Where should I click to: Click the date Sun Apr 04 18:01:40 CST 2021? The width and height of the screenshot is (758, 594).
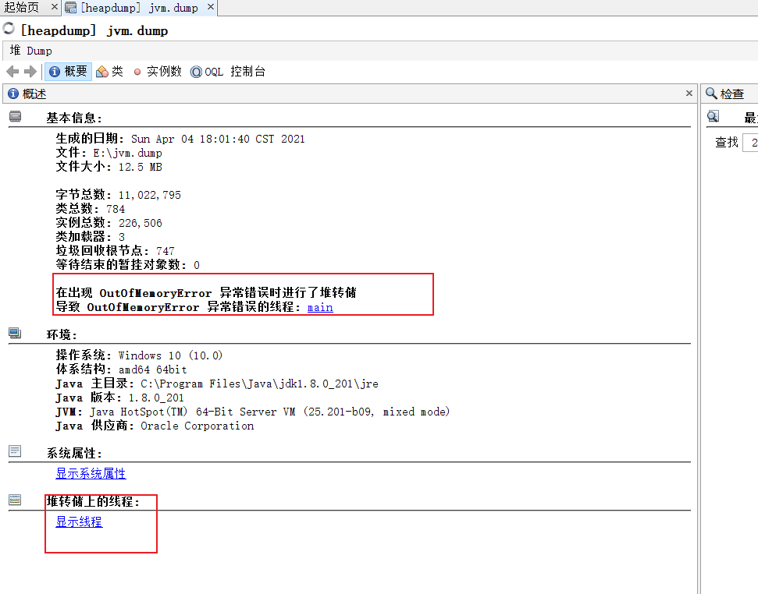click(218, 139)
